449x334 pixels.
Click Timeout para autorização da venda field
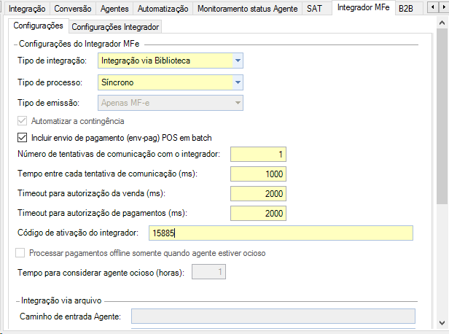(x=258, y=194)
